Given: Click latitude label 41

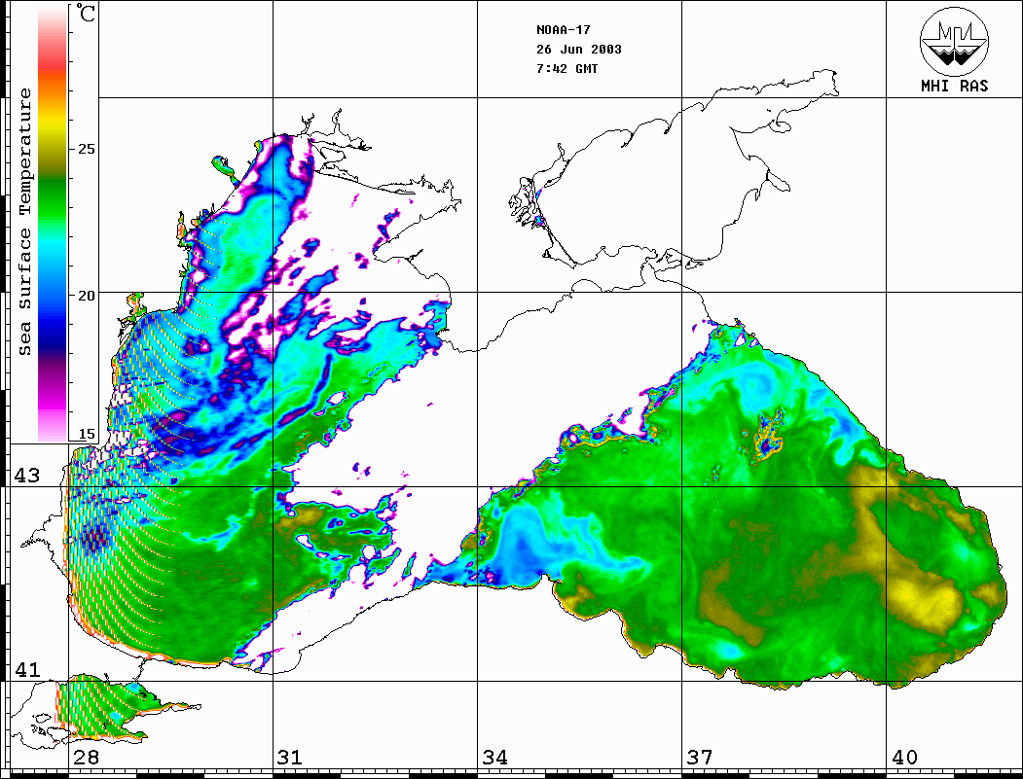Looking at the screenshot, I should [27, 669].
